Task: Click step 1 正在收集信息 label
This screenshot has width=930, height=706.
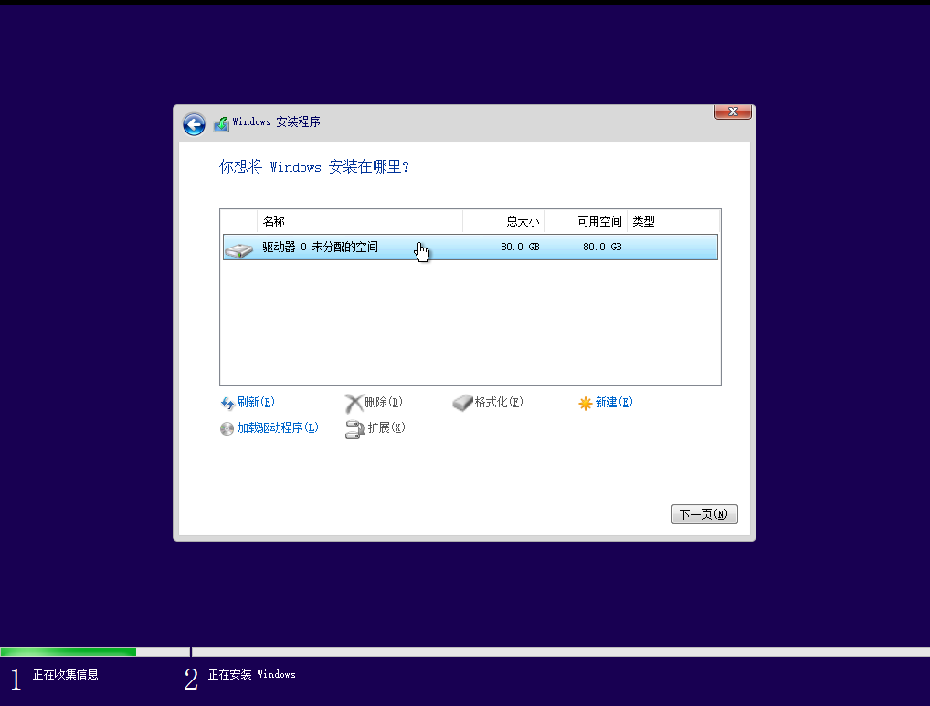Action: (65, 674)
